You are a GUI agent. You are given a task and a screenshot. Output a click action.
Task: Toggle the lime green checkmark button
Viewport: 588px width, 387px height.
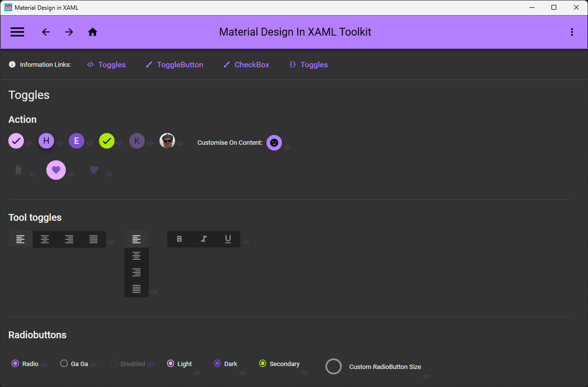tap(107, 141)
